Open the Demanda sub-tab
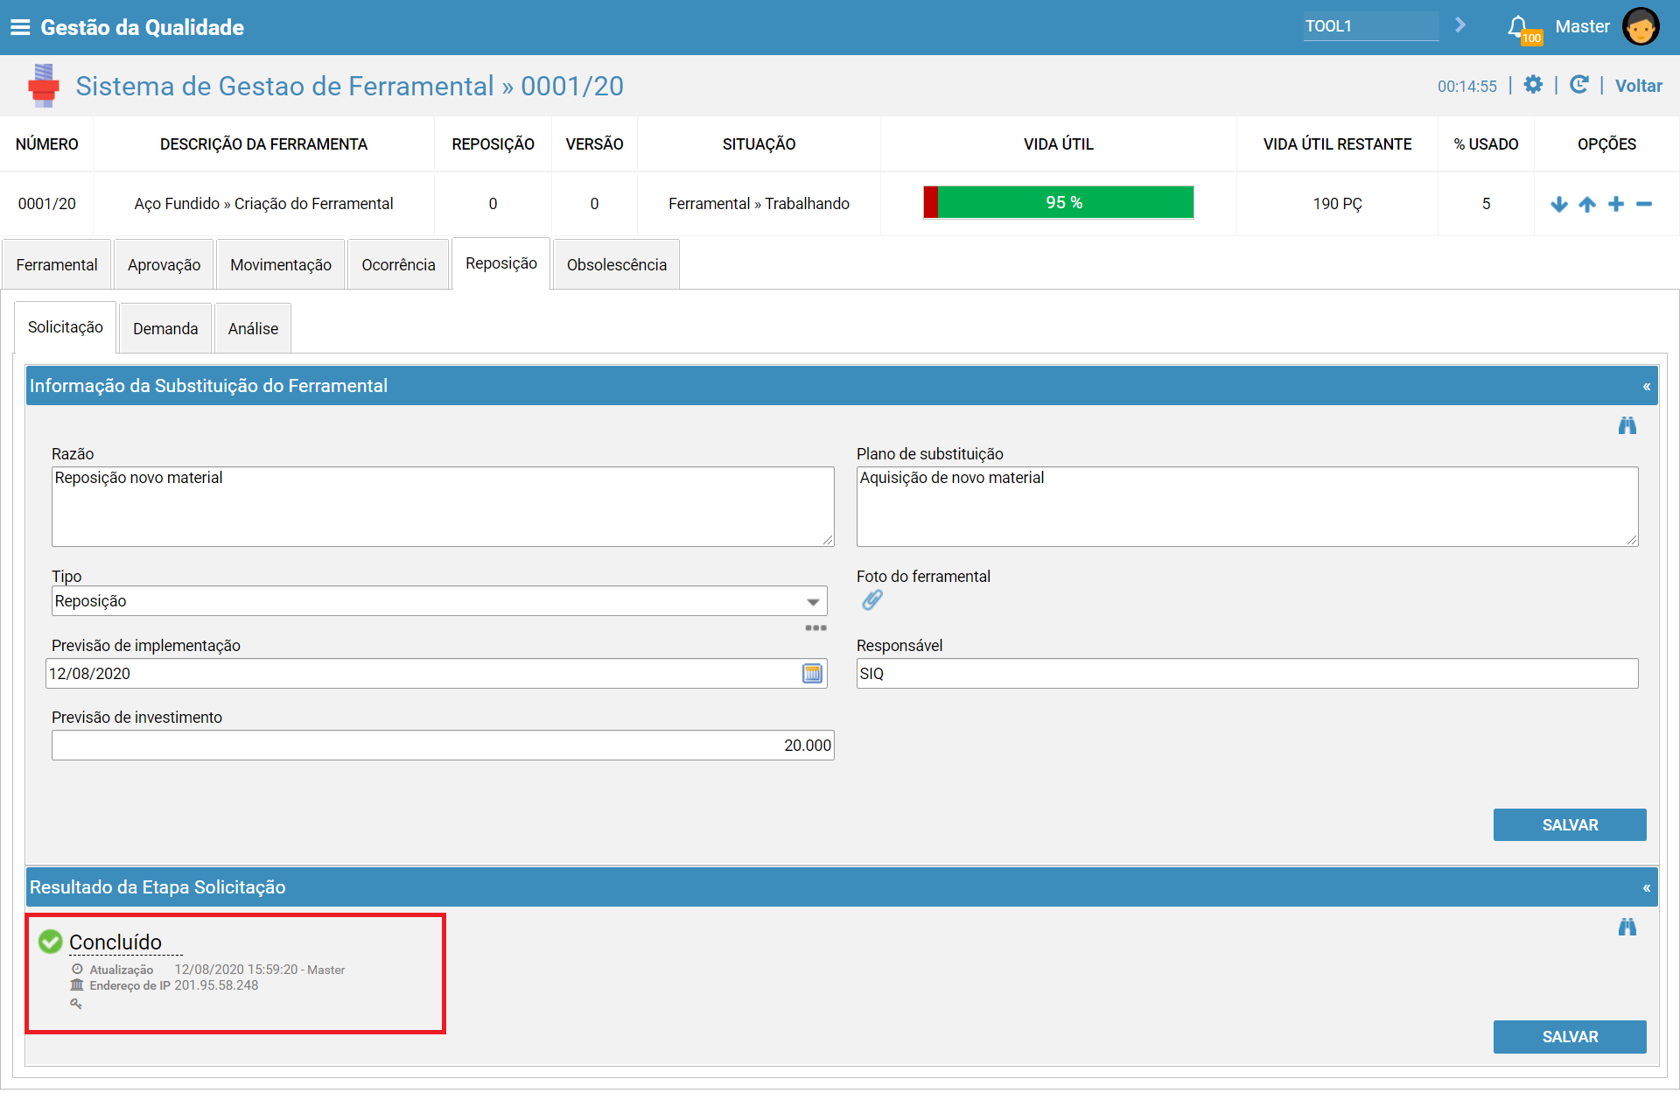 point(165,328)
